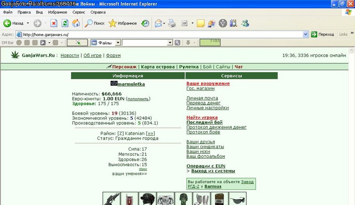Open Найти игрока link
This screenshot has height=205, width=355.
coord(202,117)
